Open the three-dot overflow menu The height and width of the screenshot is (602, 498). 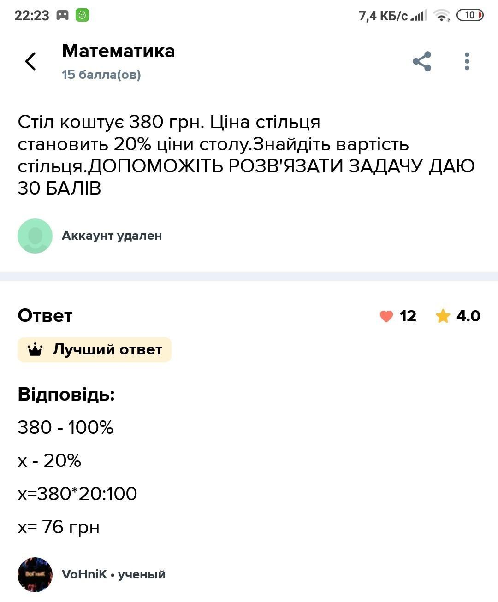point(467,61)
